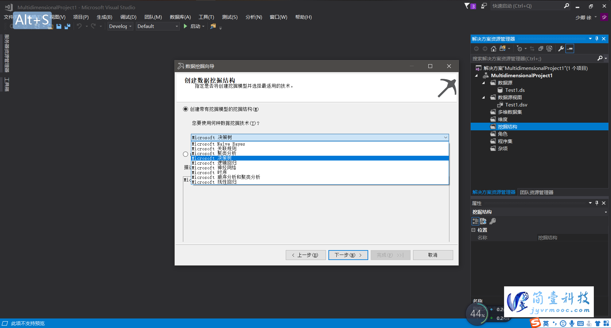Click the Categorized icon in Properties panel
The height and width of the screenshot is (328, 611).
pyautogui.click(x=475, y=221)
